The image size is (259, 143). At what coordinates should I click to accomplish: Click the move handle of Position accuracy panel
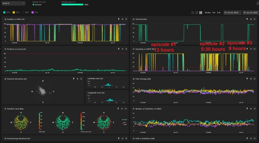point(5,49)
